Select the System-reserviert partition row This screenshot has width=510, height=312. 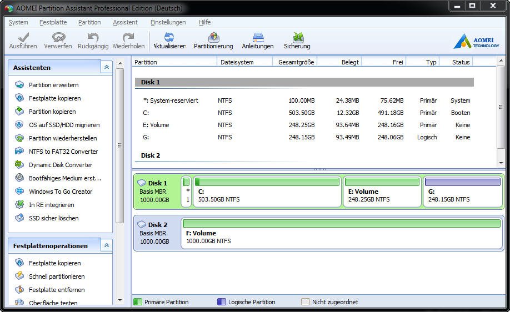(304, 100)
